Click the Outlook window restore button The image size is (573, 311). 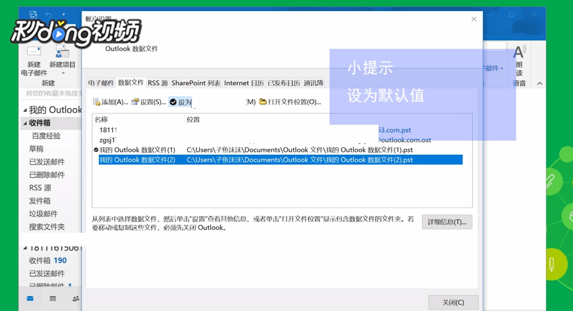tap(511, 14)
